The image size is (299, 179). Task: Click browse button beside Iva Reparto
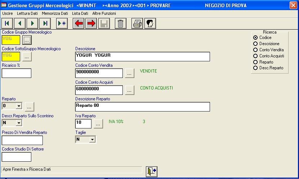tap(98, 124)
